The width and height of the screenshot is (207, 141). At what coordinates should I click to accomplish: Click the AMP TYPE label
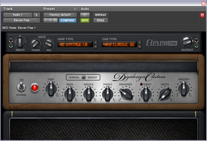click(66, 39)
